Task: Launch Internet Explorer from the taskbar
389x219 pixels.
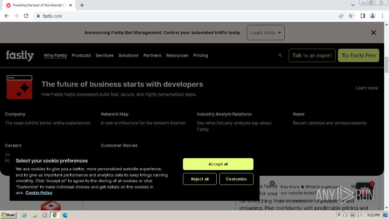Action: click(24, 215)
